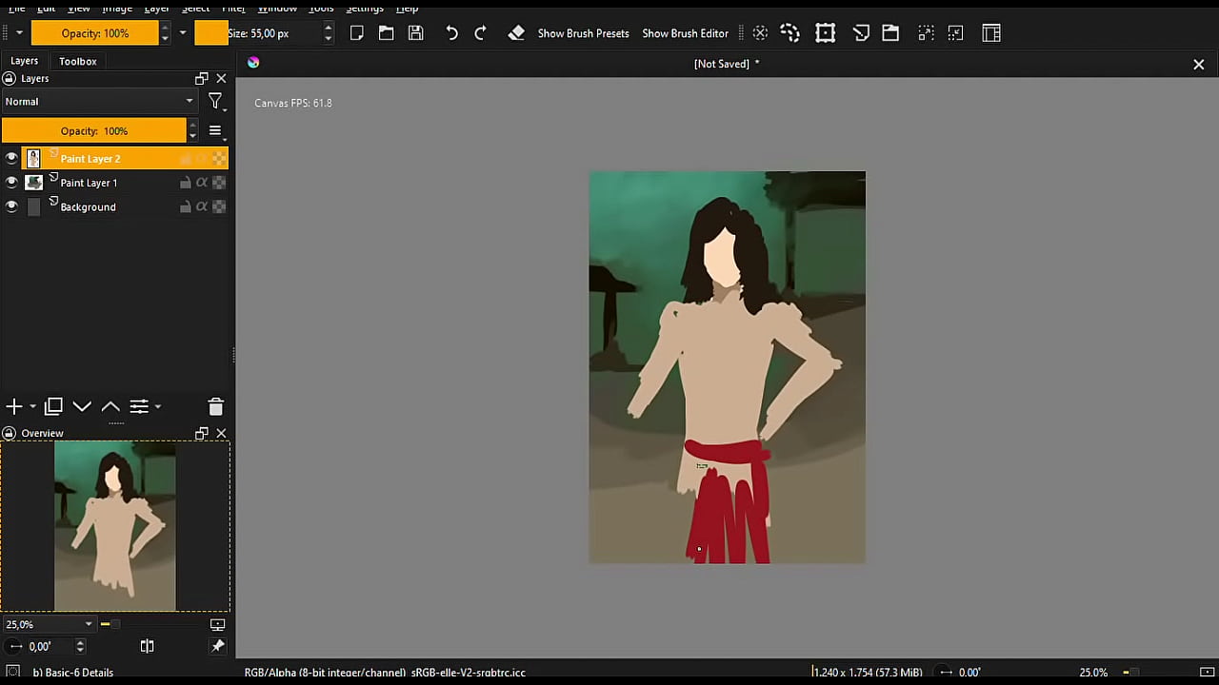Redo the last undone action
This screenshot has height=685, width=1219.
coord(480,33)
